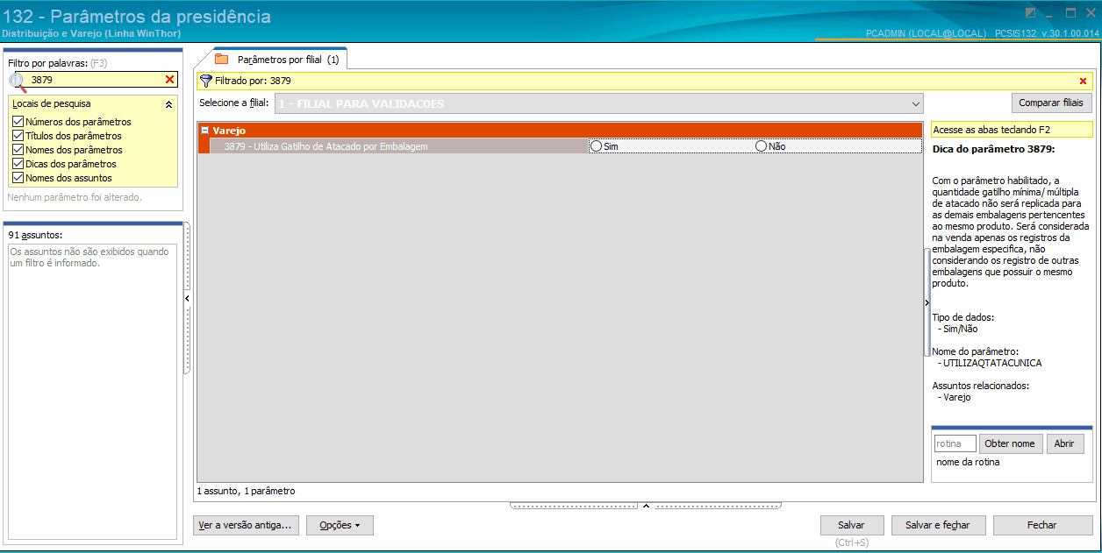Select 'Não' for parameter 3879

coord(762,146)
